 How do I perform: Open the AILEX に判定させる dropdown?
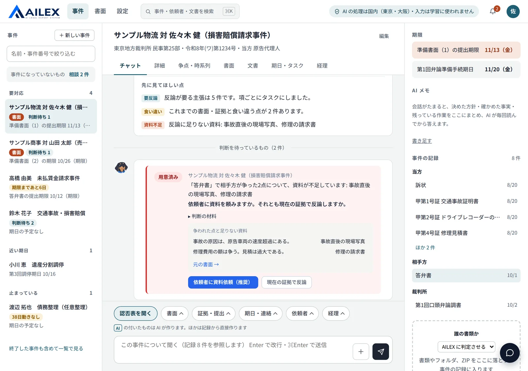[x=467, y=347]
